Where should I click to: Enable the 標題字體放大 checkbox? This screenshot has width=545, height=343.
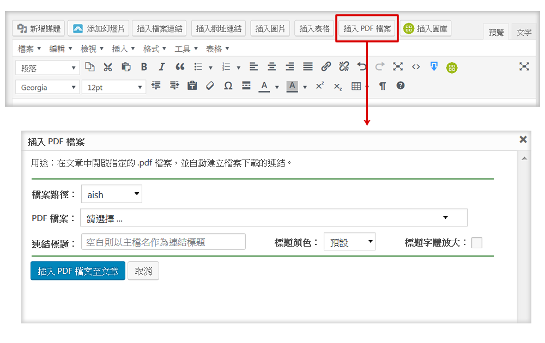point(477,242)
